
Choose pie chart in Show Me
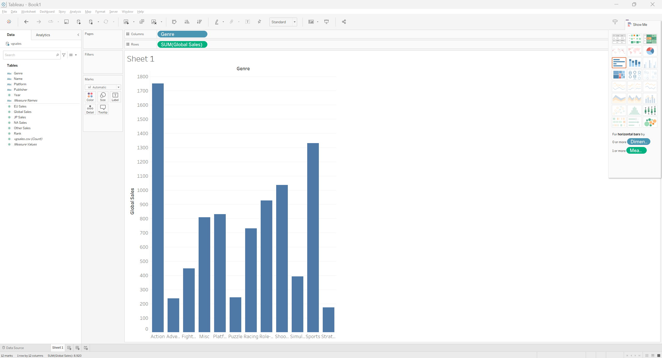pyautogui.click(x=650, y=51)
